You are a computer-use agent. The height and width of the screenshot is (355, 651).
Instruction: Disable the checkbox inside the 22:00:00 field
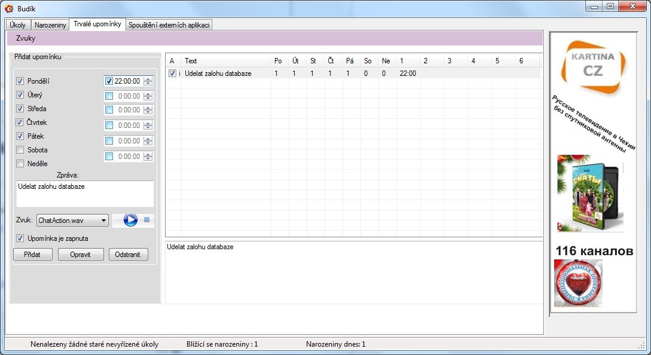click(109, 81)
